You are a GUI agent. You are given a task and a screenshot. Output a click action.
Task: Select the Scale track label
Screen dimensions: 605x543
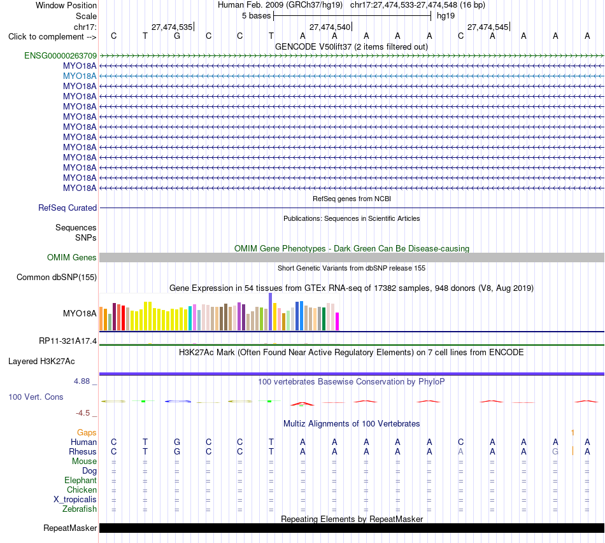point(86,16)
